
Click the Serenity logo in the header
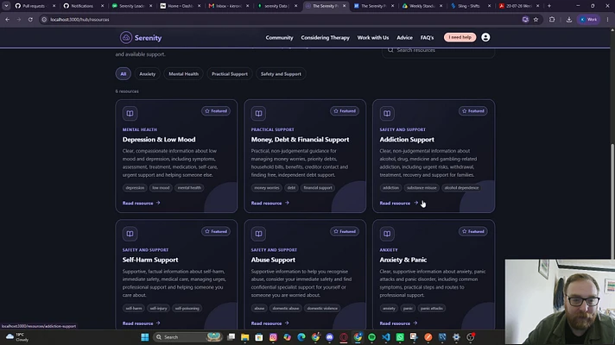pyautogui.click(x=141, y=38)
